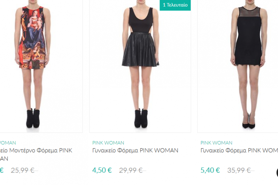Click the 5,40 € sale price

(210, 170)
